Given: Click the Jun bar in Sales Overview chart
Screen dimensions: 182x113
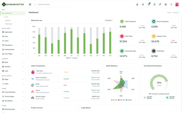Looking at the screenshot, I should [x=72, y=41].
